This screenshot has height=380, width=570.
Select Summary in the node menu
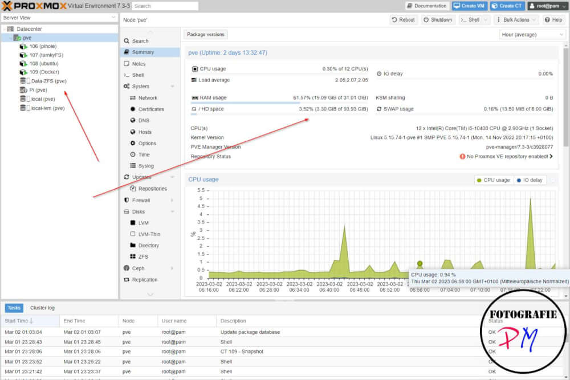[150, 52]
